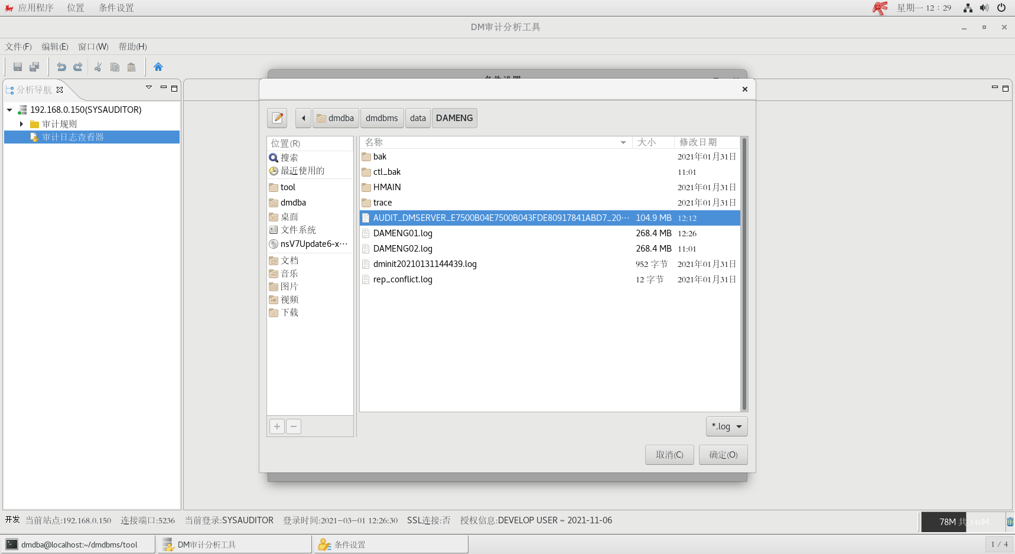Open the 编辑(E) menu
The height and width of the screenshot is (554, 1015).
pos(55,47)
